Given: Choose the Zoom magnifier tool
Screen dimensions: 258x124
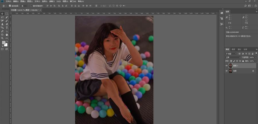Looking at the screenshot, I should [x=2, y=38].
